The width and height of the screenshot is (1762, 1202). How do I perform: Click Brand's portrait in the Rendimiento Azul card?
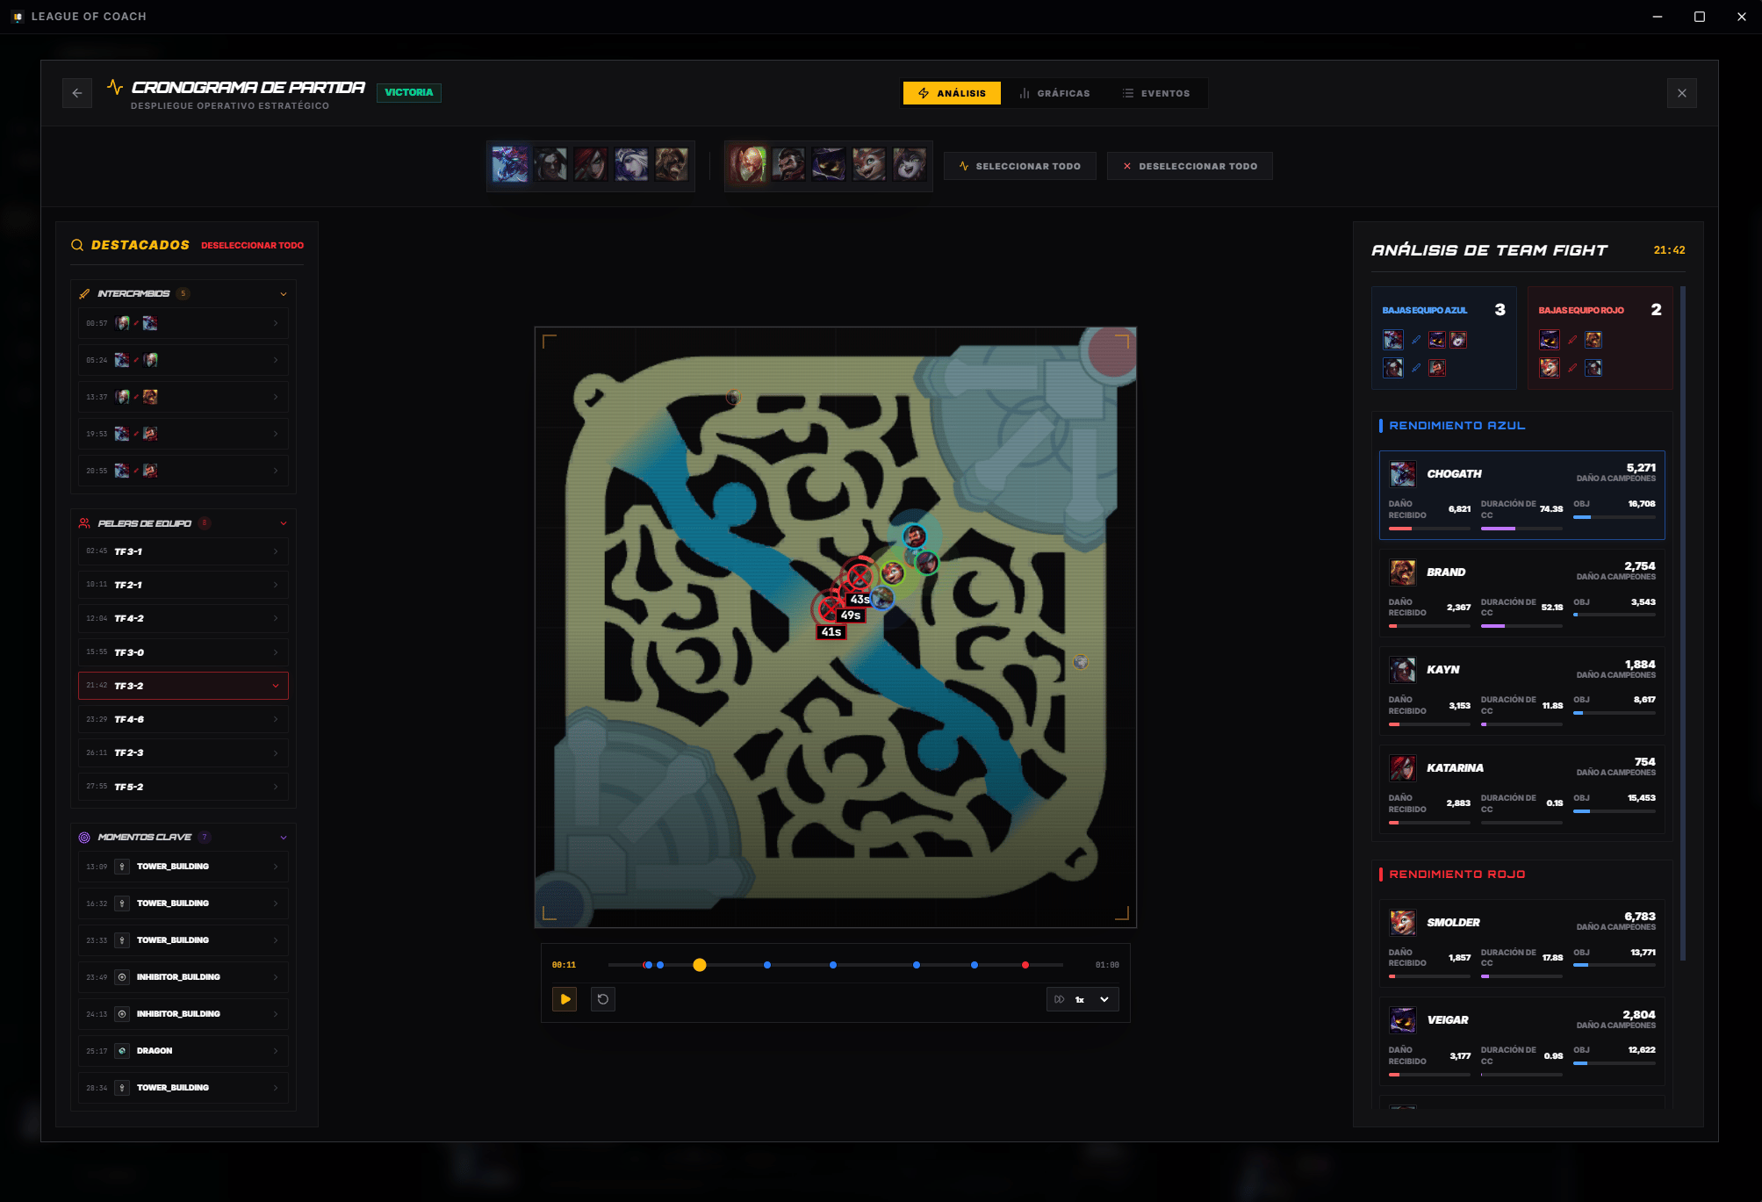point(1402,572)
